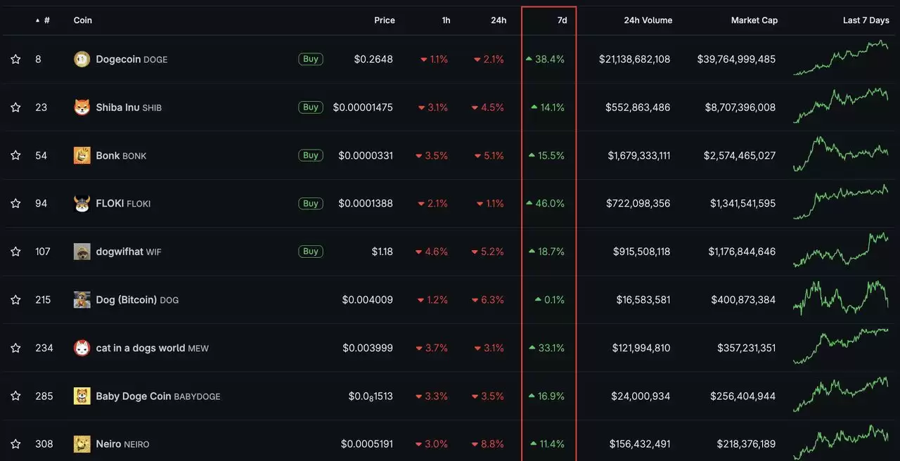The width and height of the screenshot is (900, 461).
Task: Click the dogwifhat coin logo
Action: tap(82, 252)
